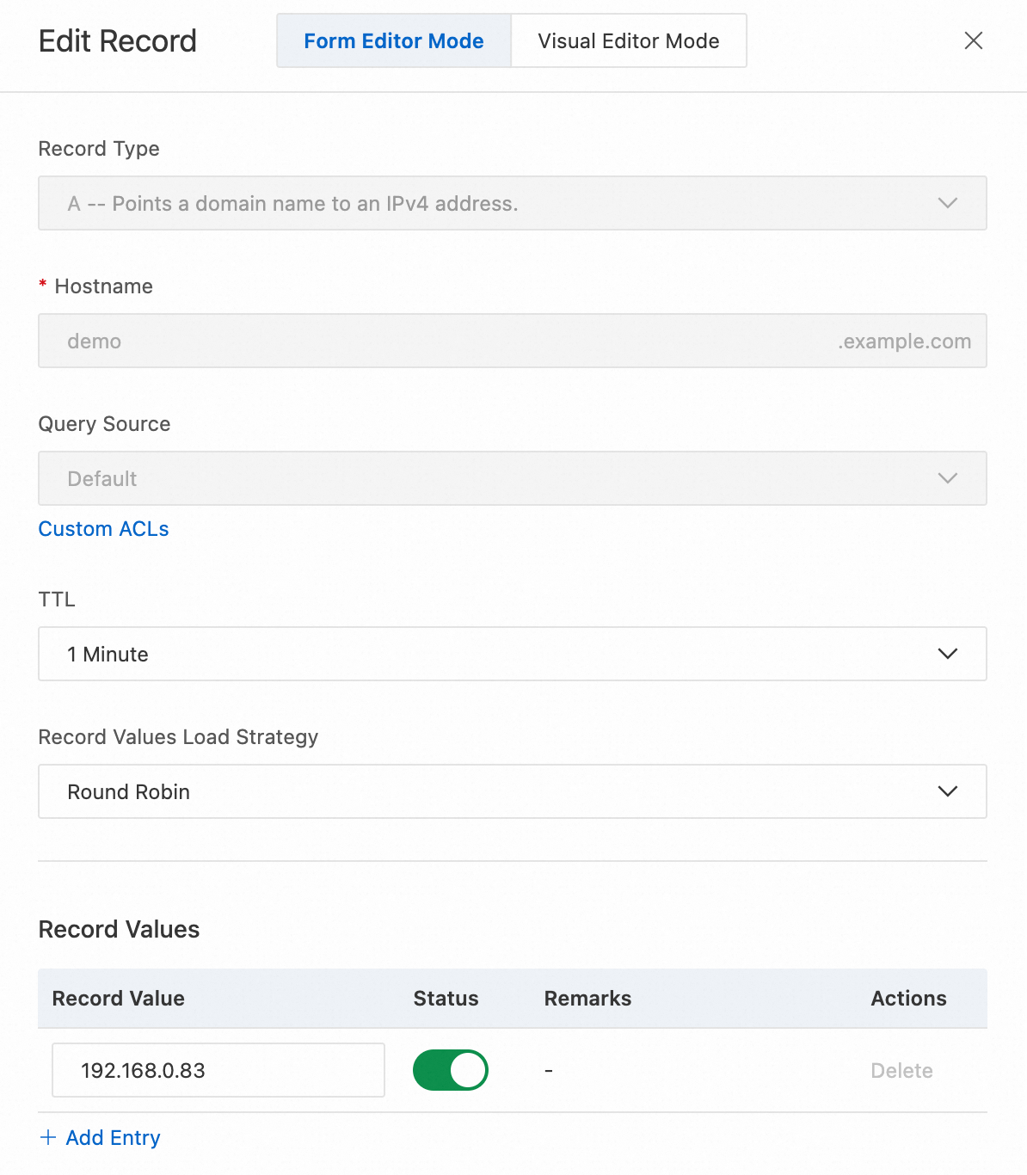This screenshot has height=1175, width=1027.
Task: Click the Add Entry link
Action: tap(113, 1138)
